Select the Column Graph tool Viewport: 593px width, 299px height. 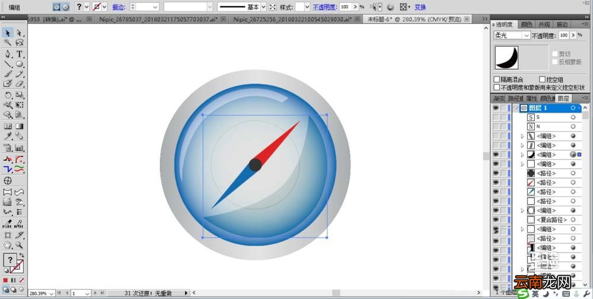click(x=20, y=148)
